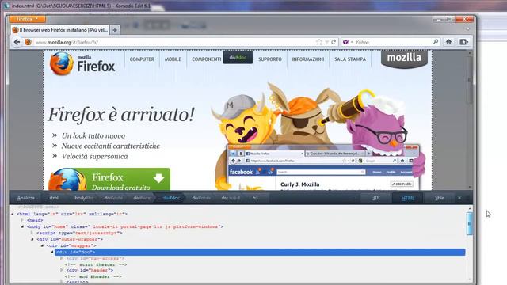Viewport: 507px width, 285px height.
Task: Open the COMPUTER navigation item
Action: (142, 59)
